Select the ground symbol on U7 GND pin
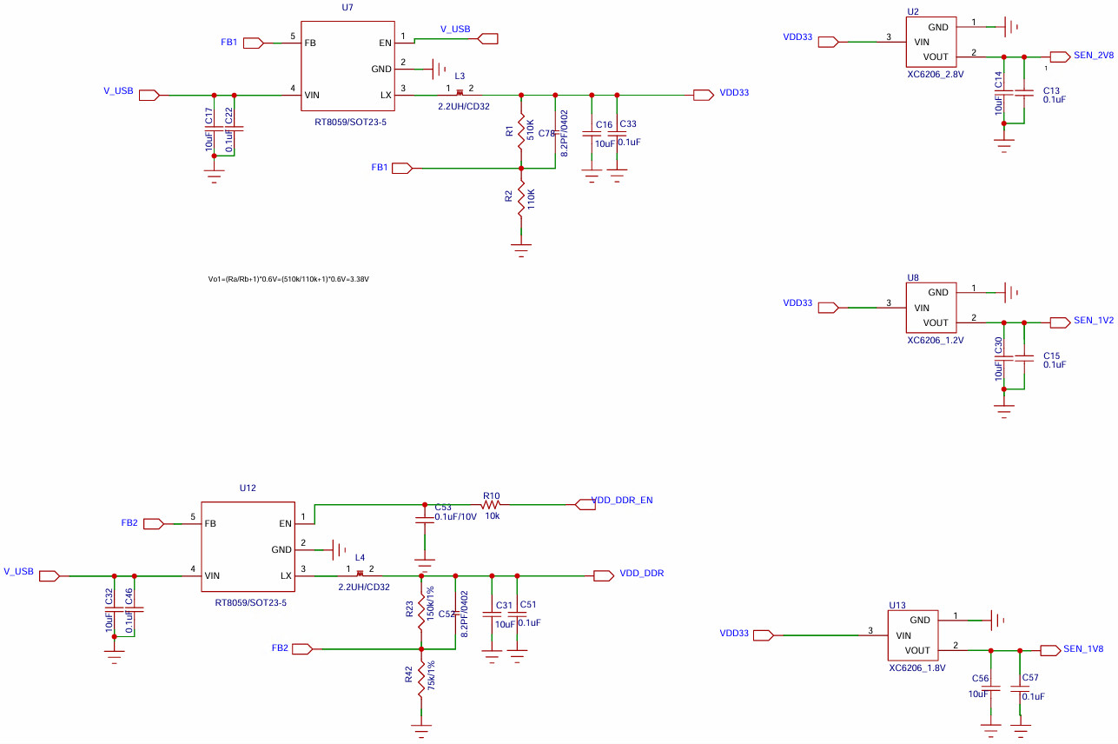 pyautogui.click(x=439, y=68)
